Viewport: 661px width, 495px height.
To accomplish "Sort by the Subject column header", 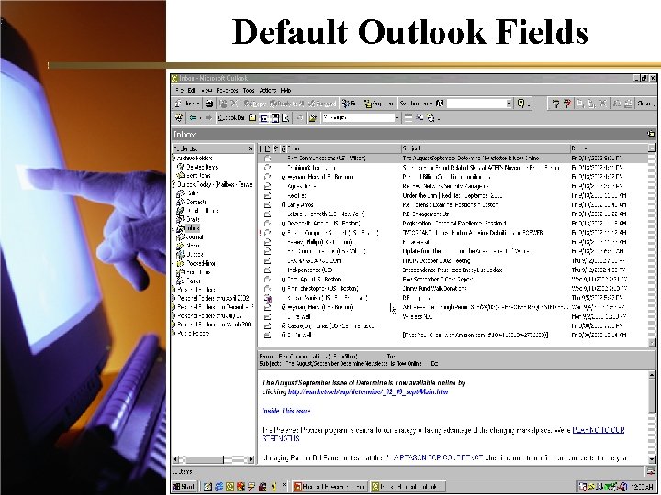I will 485,148.
